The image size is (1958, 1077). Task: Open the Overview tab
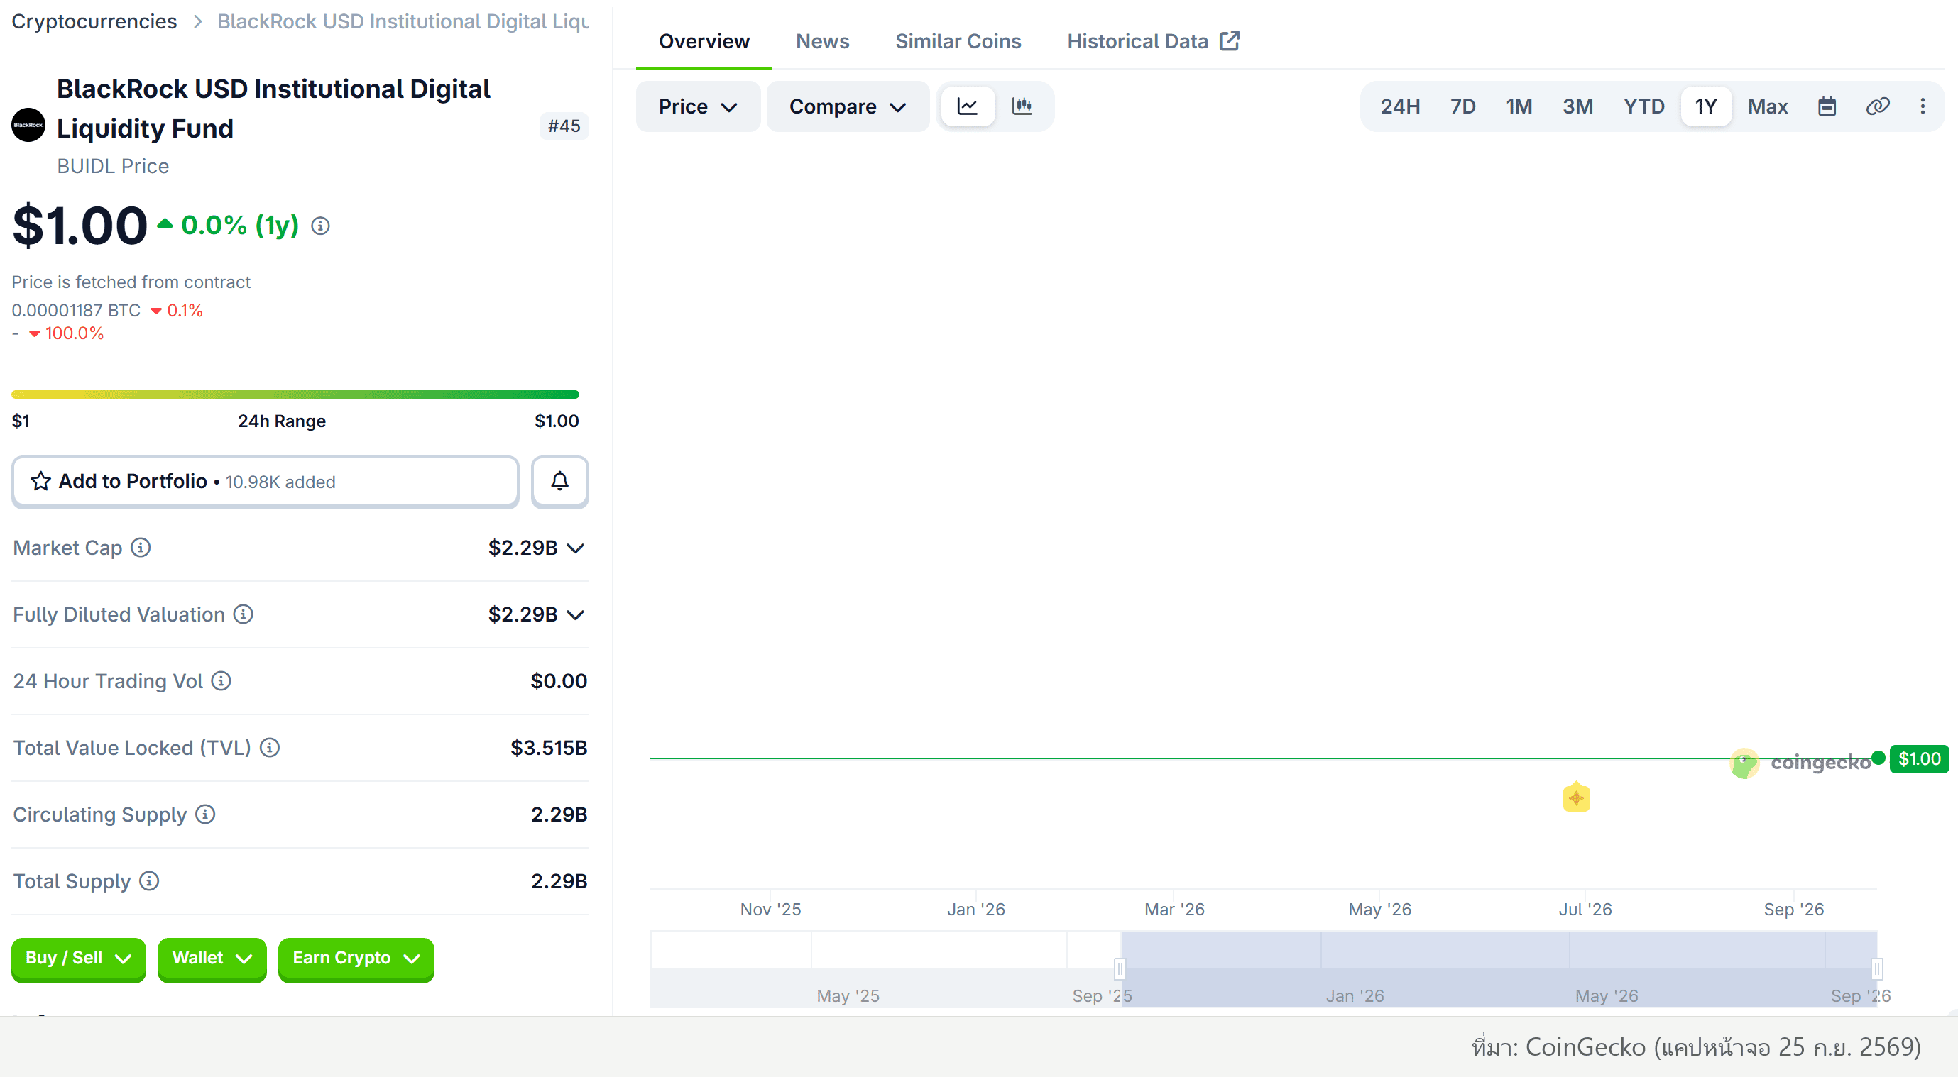(x=704, y=41)
